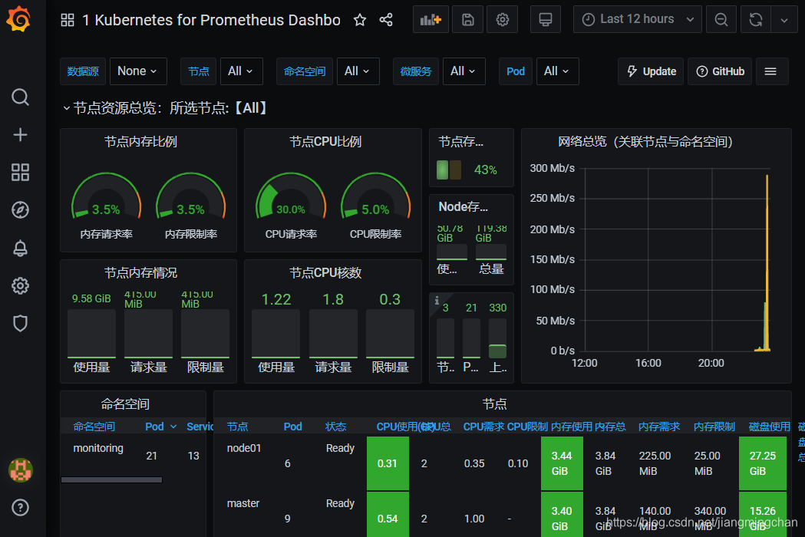Click the dashboard title text
Image resolution: width=805 pixels, height=537 pixels.
click(x=211, y=20)
